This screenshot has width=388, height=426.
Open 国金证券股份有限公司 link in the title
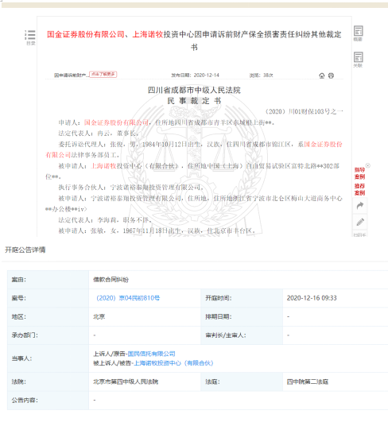[x=86, y=34]
